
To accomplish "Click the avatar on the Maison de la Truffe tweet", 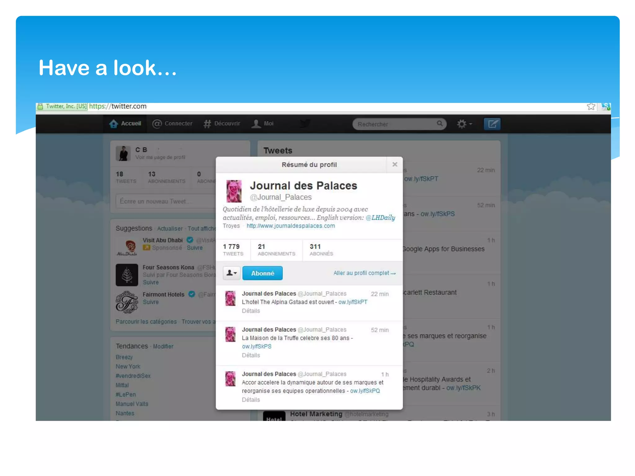I will click(x=230, y=334).
